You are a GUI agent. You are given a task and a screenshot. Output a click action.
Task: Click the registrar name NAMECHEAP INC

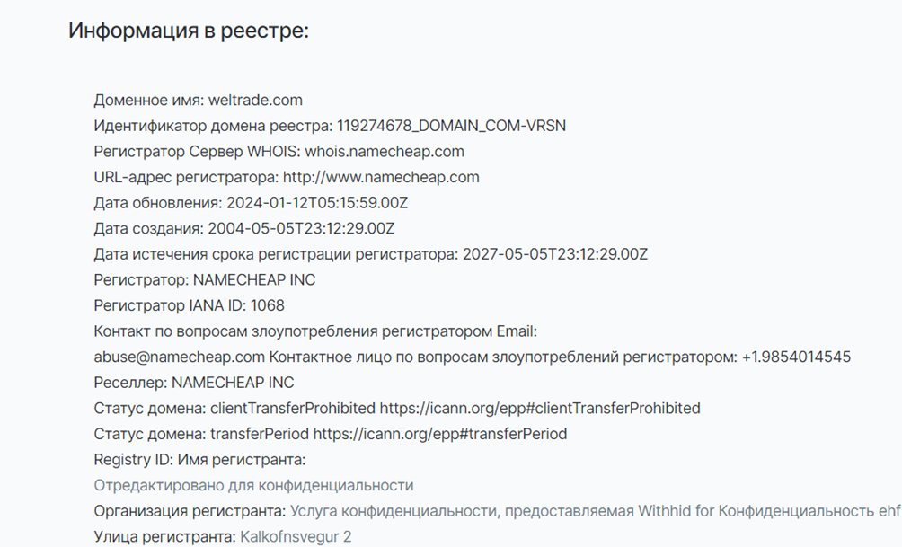click(x=254, y=280)
